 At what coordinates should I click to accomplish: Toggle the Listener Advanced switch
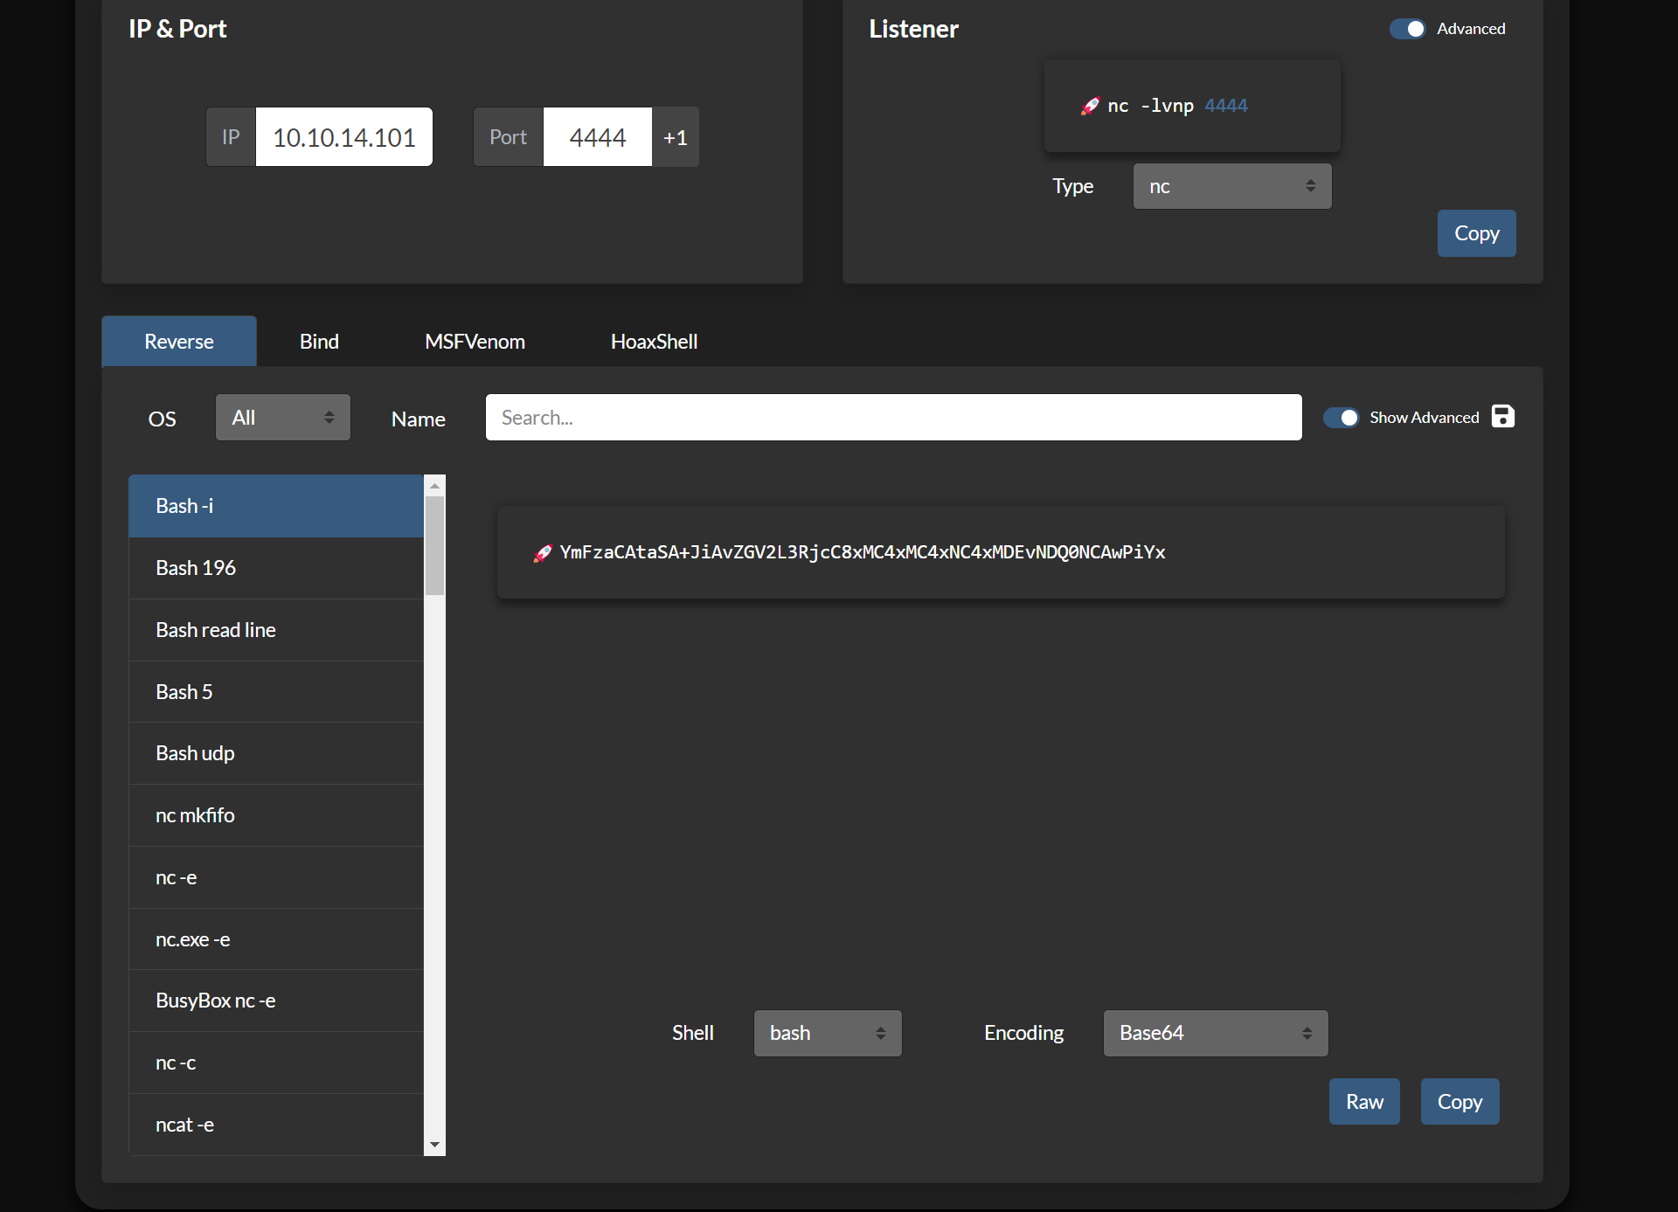point(1407,29)
